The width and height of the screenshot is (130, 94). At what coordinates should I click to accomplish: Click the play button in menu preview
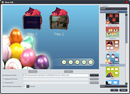click(x=64, y=62)
